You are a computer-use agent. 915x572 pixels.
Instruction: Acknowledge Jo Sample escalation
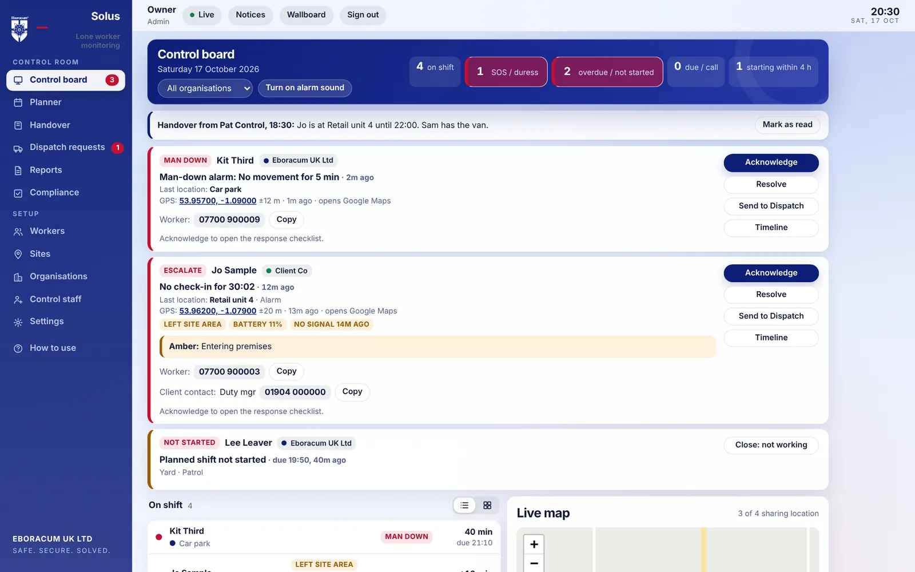(771, 273)
